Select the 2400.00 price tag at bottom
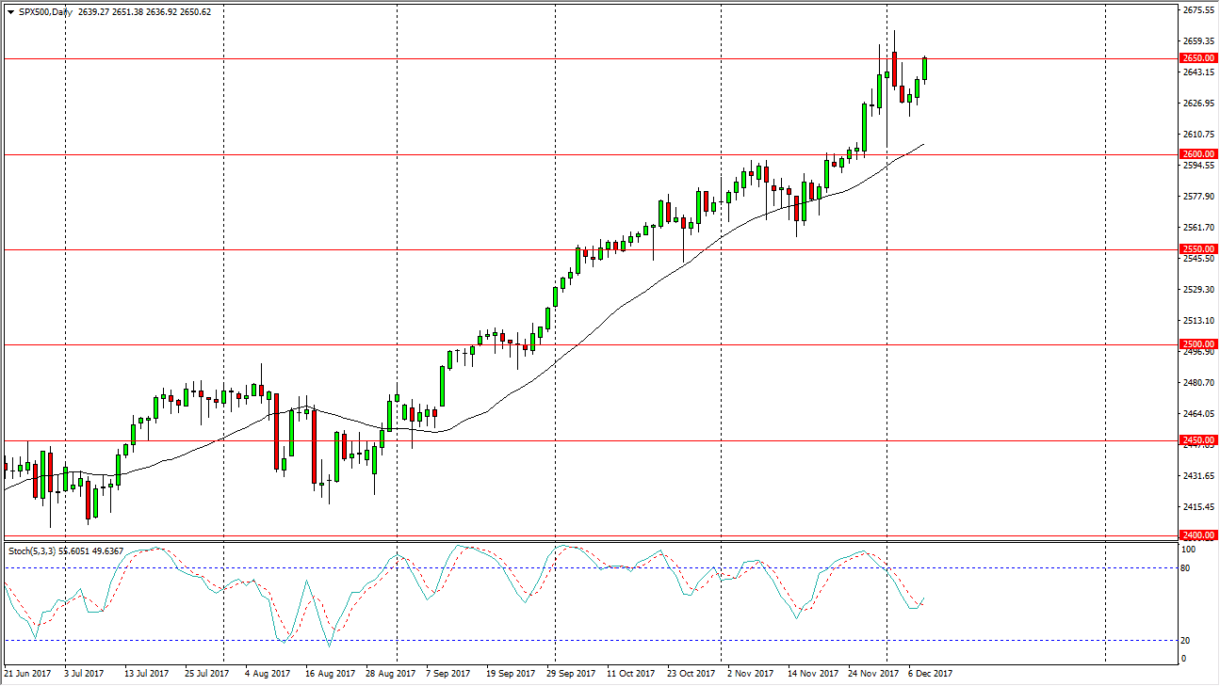This screenshot has height=686, width=1220. pyautogui.click(x=1196, y=534)
